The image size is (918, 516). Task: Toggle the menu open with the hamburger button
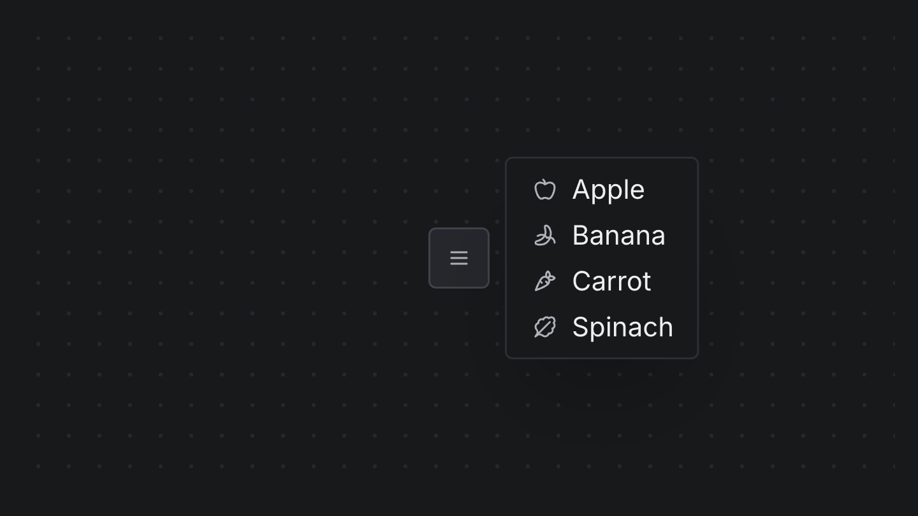click(x=458, y=258)
